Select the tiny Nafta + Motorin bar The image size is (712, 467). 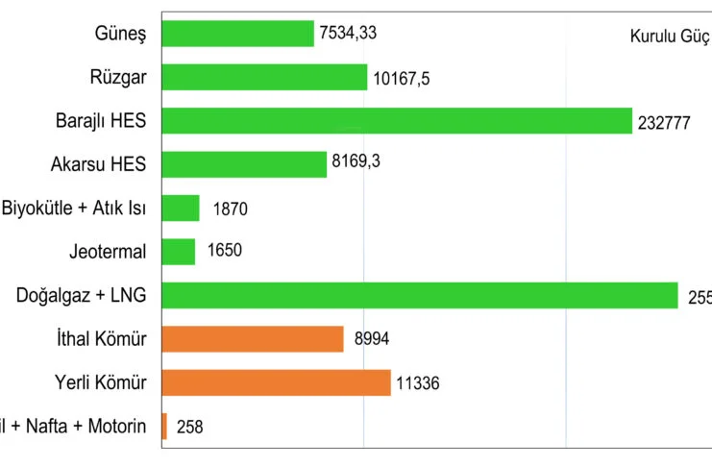164,427
